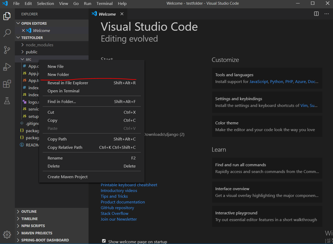Open the Run menu
The width and height of the screenshot is (333, 244).
[88, 4]
